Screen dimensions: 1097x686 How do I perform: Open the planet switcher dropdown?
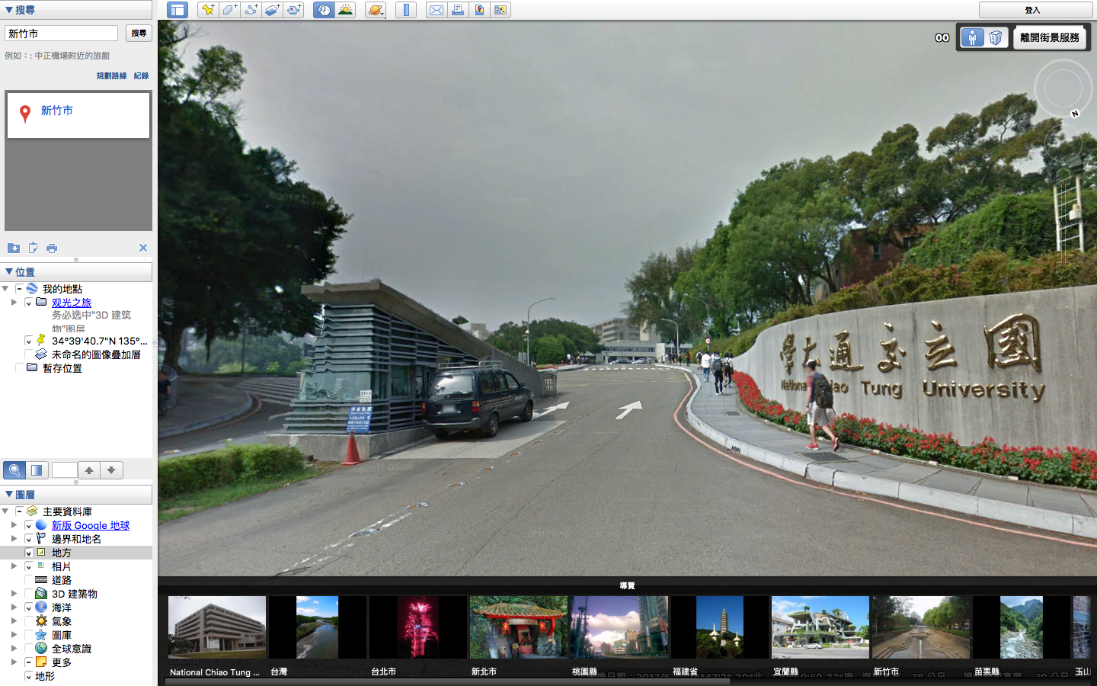click(x=376, y=10)
